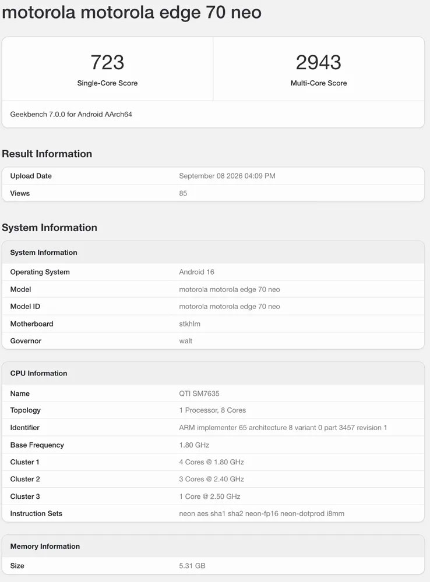Image resolution: width=430 pixels, height=582 pixels.
Task: Click the 'Model ID' row label
Action: [x=25, y=307]
